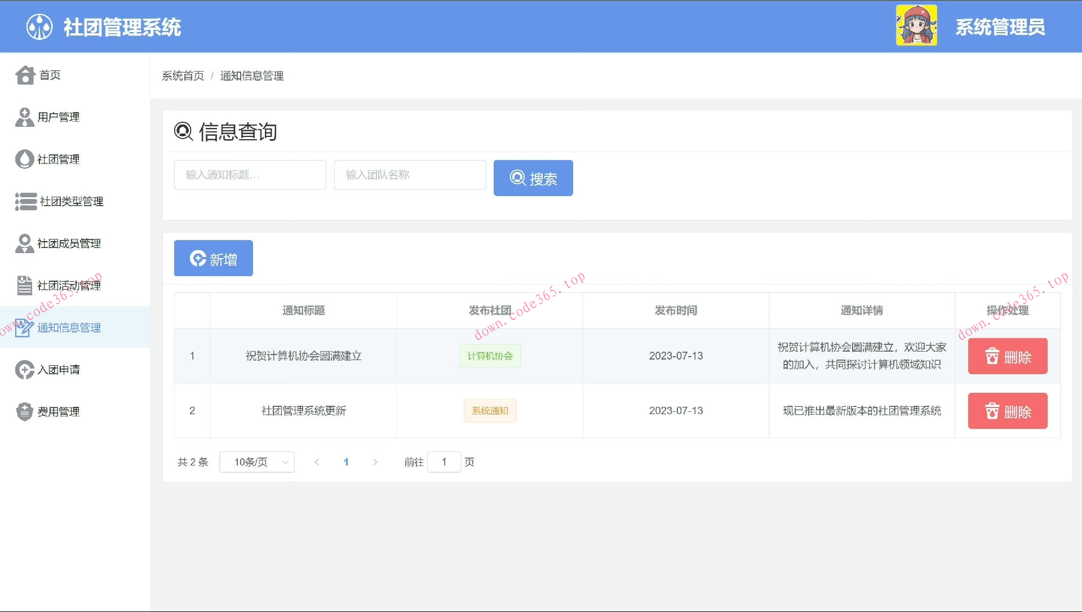Click the droplet icon for 社团管理
Image resolution: width=1082 pixels, height=612 pixels.
click(24, 159)
